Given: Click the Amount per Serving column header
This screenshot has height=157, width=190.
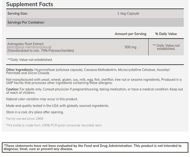Looking at the screenshot, I should click(x=130, y=34).
